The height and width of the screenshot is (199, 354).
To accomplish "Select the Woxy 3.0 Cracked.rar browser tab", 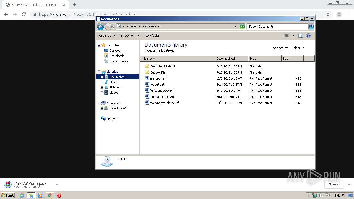I will coord(36,5).
